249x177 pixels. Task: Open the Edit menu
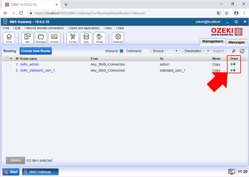click(18, 28)
